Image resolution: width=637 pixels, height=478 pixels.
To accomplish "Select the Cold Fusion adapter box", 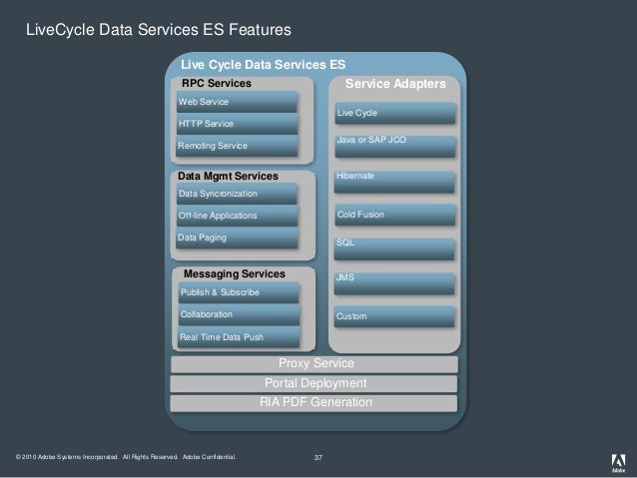I will tap(395, 215).
